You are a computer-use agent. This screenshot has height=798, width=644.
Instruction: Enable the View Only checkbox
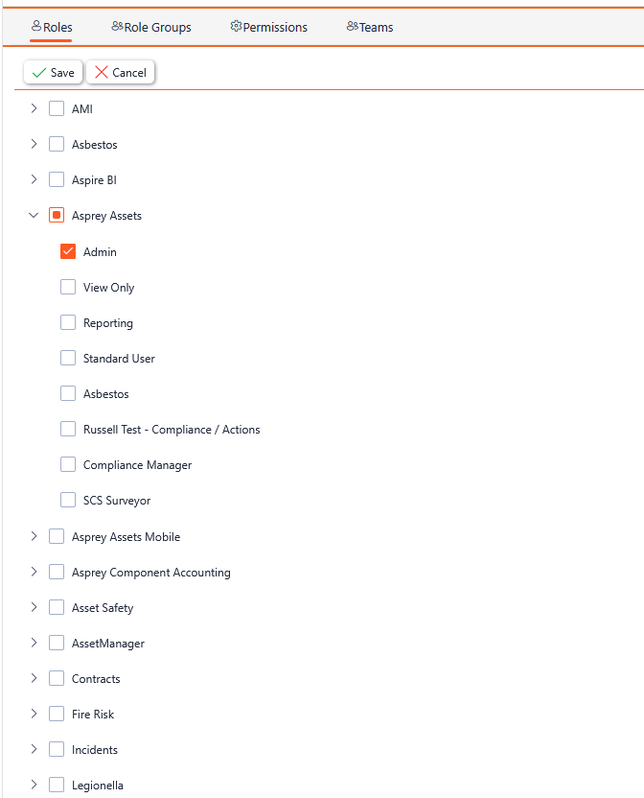[68, 287]
